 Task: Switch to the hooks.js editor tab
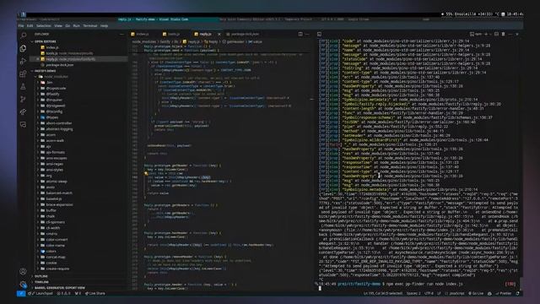pyautogui.click(x=172, y=34)
